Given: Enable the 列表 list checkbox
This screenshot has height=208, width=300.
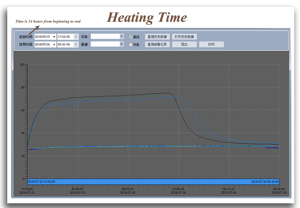Looking at the screenshot, I should 131,45.
